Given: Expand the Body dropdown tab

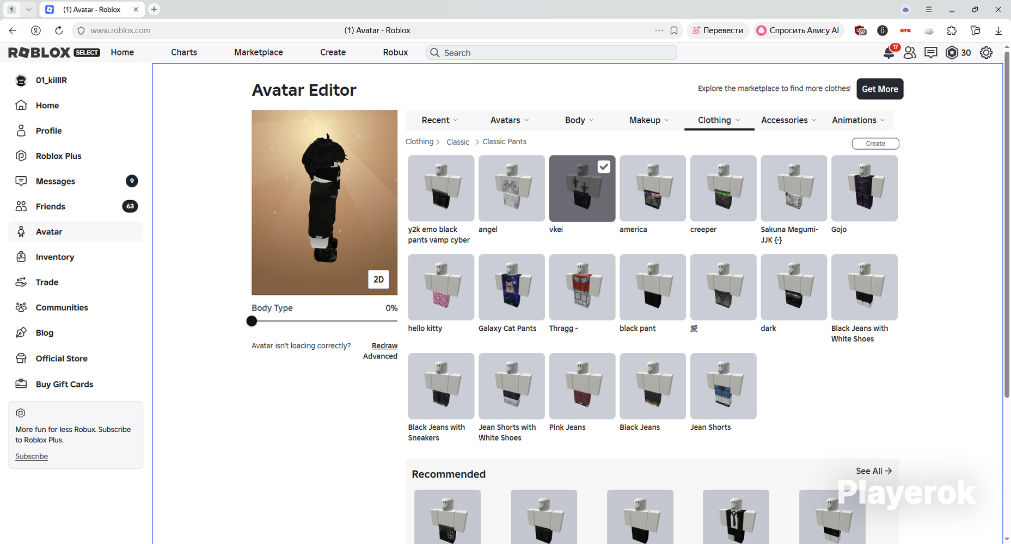Looking at the screenshot, I should coord(579,120).
